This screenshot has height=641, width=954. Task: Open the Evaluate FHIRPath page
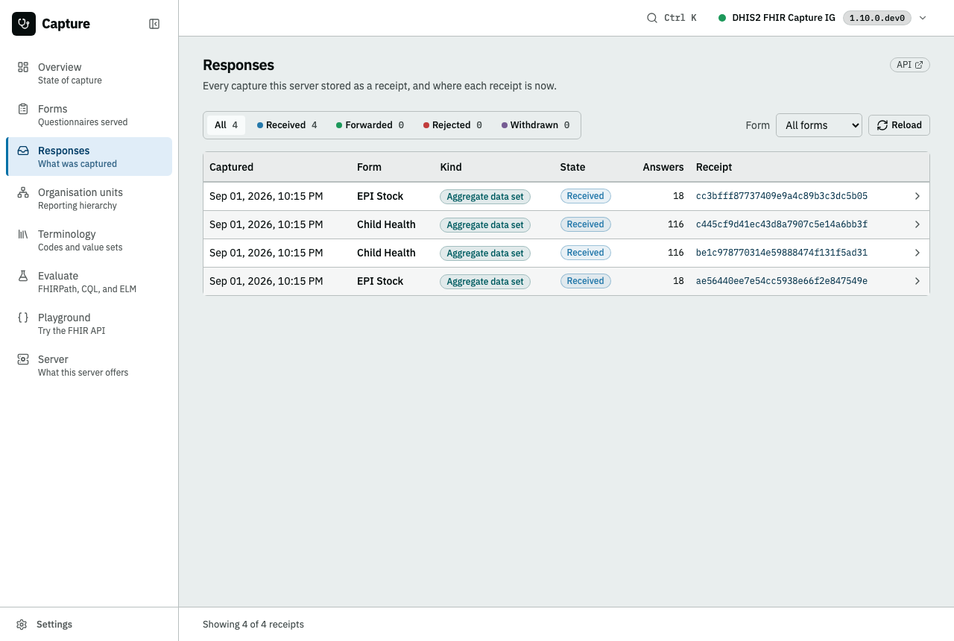89,282
